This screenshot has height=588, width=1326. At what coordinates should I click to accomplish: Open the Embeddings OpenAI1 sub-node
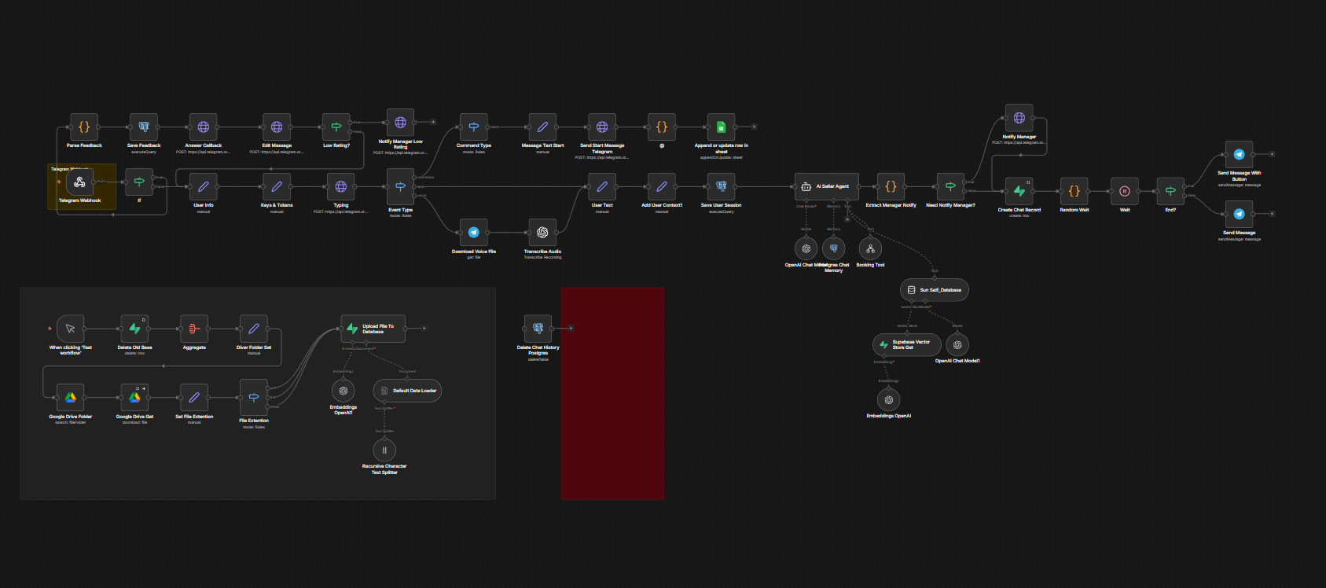[343, 391]
